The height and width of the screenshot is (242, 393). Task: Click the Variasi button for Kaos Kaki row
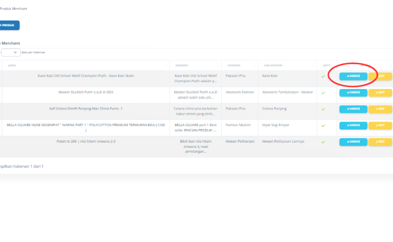point(353,76)
